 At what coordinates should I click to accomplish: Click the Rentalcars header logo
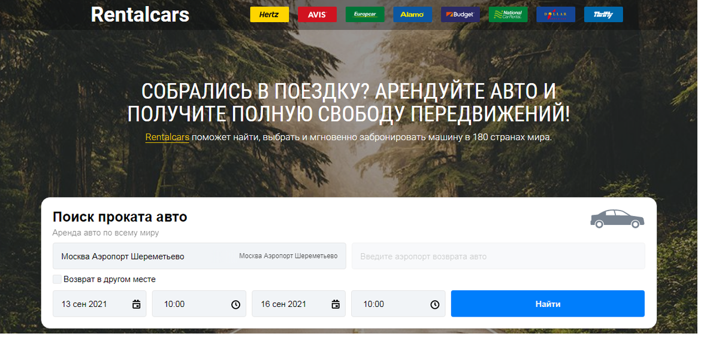140,14
